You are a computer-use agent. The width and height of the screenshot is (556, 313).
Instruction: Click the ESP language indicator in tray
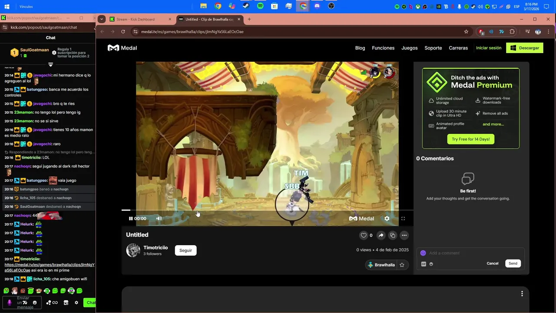(x=517, y=7)
